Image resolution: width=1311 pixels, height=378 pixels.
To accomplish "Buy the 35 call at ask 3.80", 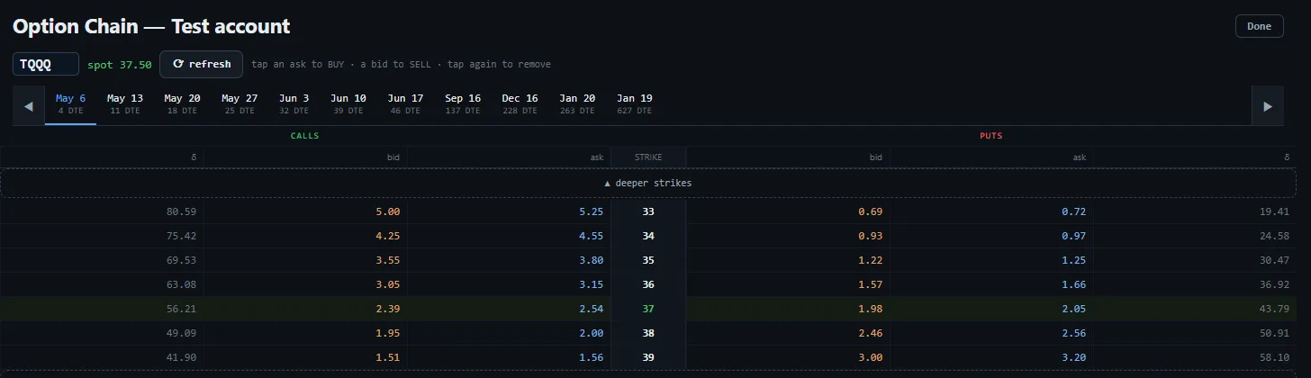I will (509, 260).
